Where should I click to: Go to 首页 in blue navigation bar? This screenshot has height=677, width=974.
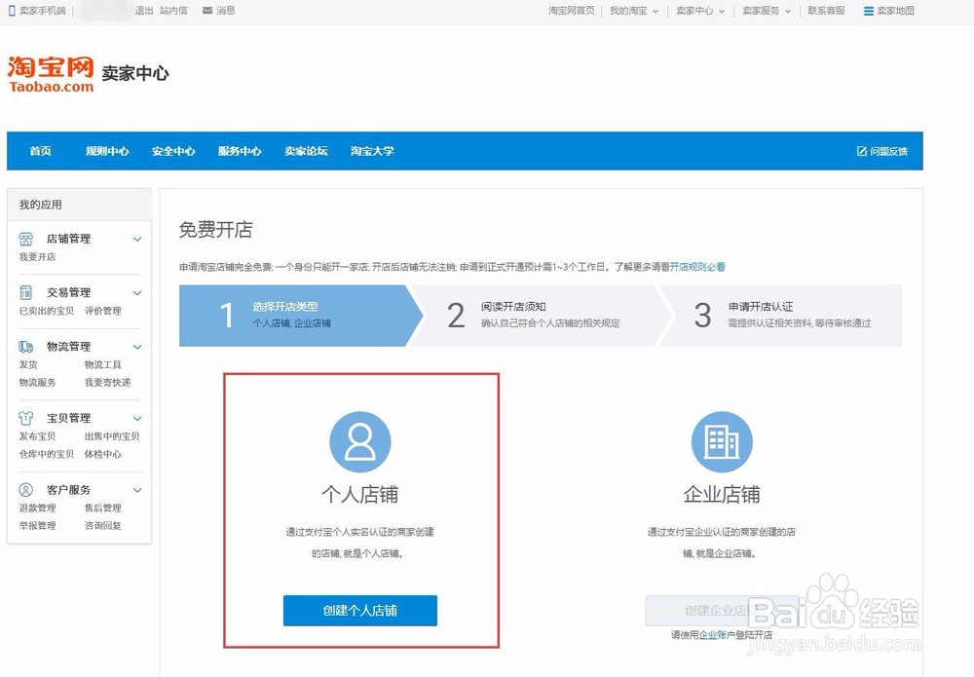click(40, 151)
